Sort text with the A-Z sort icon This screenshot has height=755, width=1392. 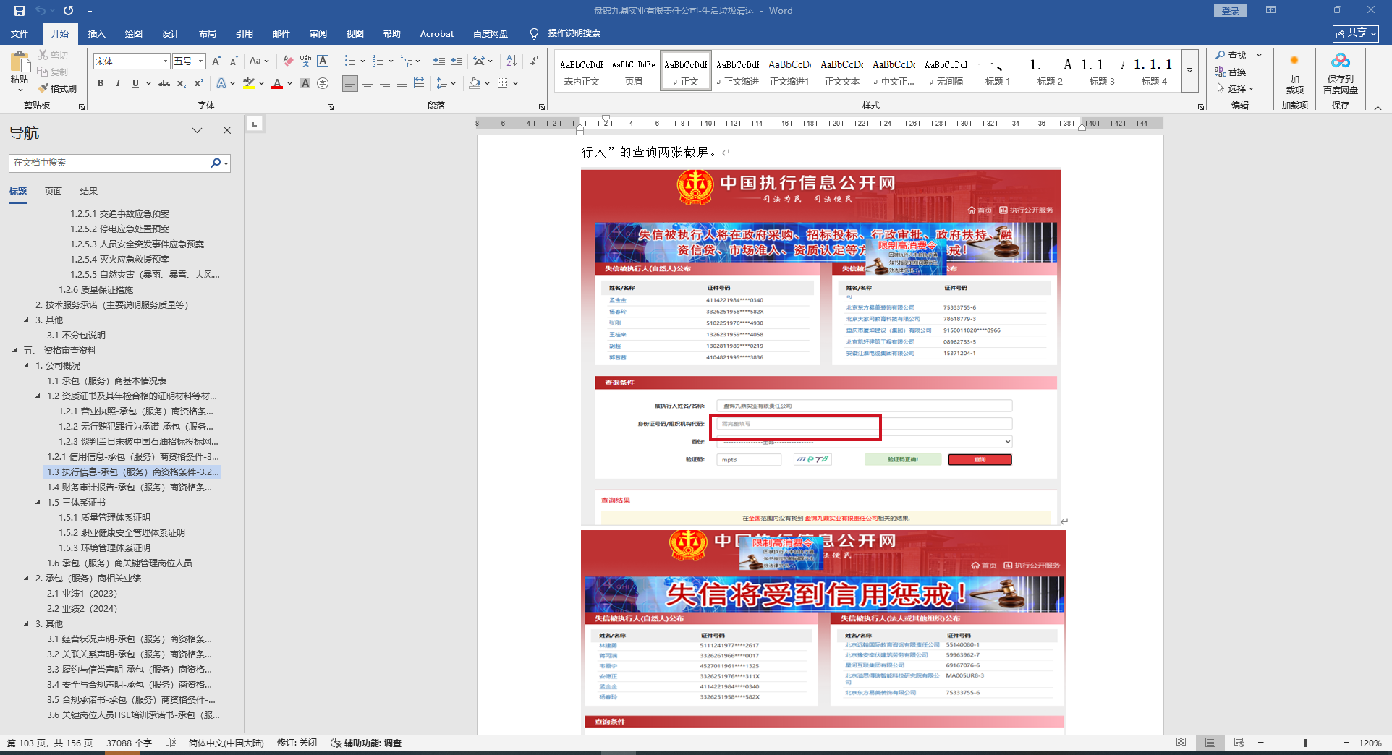512,61
